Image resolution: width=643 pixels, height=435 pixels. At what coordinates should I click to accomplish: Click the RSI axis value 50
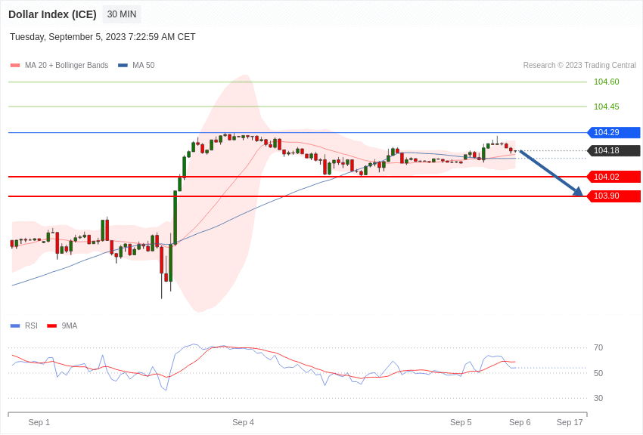click(598, 373)
